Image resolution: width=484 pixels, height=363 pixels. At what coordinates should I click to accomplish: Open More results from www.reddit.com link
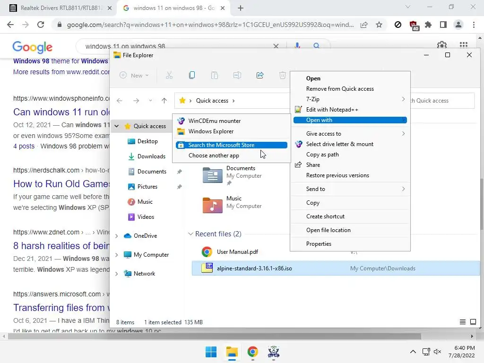(x=61, y=72)
